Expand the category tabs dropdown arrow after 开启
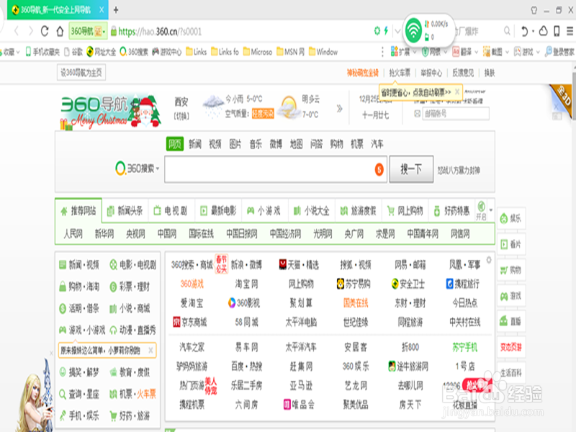Image resolution: width=576 pixels, height=432 pixels. click(x=491, y=210)
